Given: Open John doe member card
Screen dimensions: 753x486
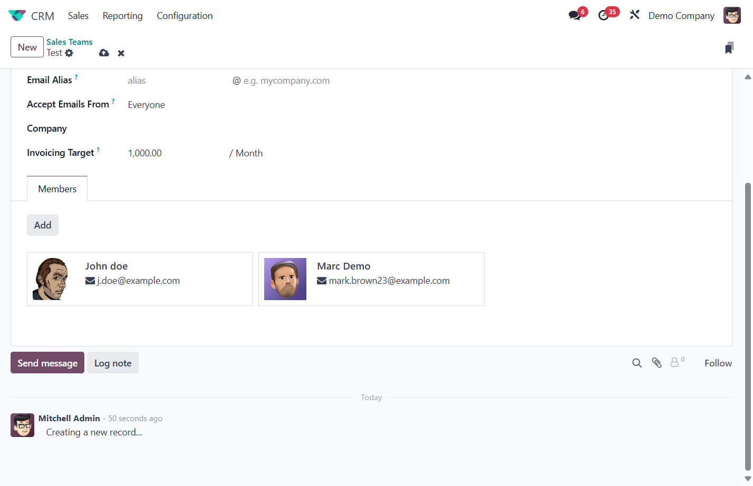Looking at the screenshot, I should tap(140, 279).
